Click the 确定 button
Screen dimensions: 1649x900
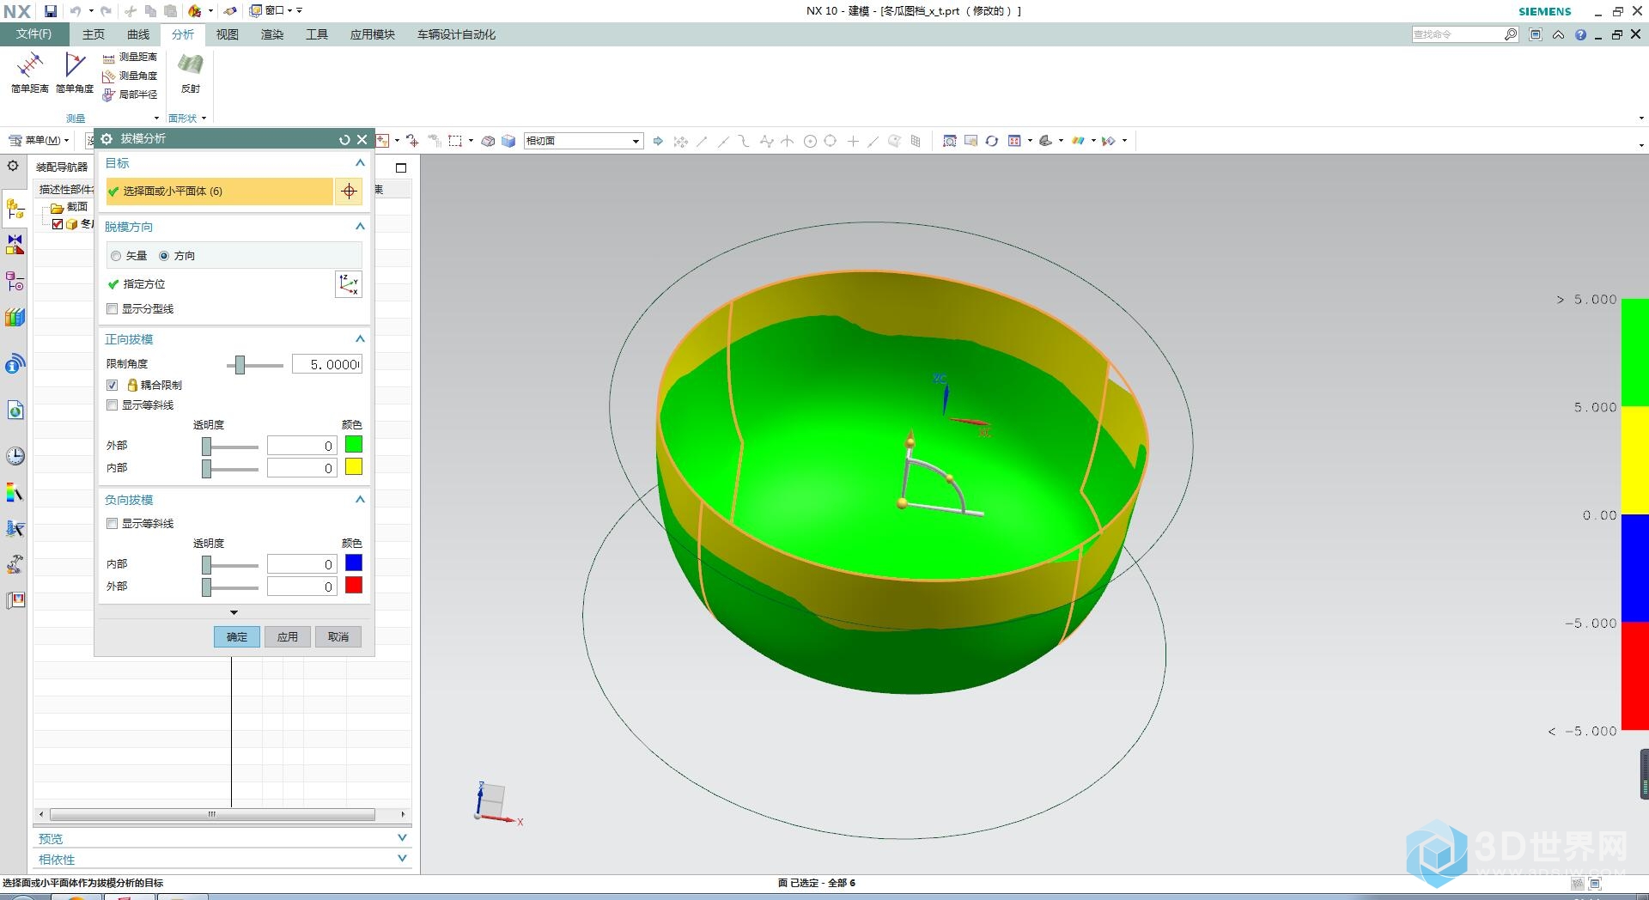click(236, 636)
